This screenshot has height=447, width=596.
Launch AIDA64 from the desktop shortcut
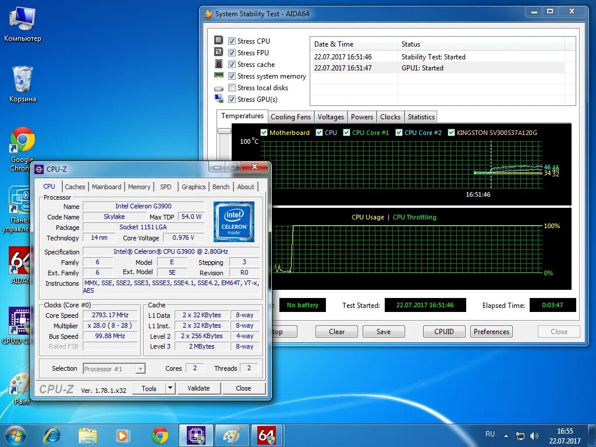[x=19, y=265]
